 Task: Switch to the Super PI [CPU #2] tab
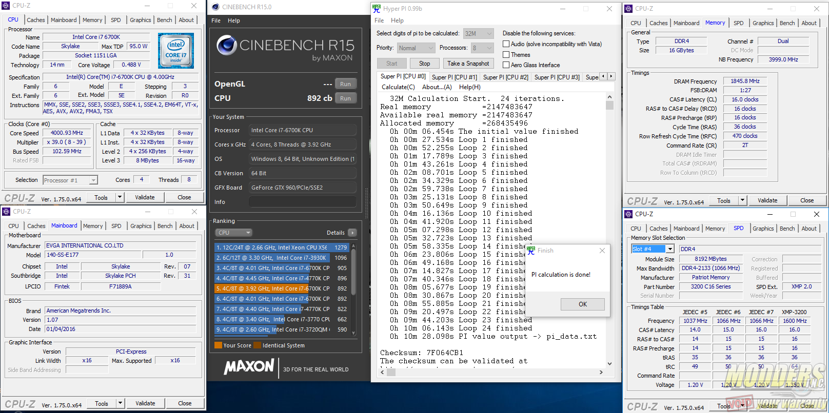[x=506, y=77]
